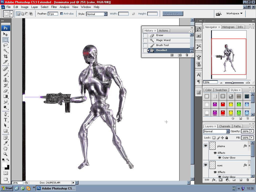Adjust the Navigator zoom slider
The height and width of the screenshot is (192, 256).
tap(233, 83)
